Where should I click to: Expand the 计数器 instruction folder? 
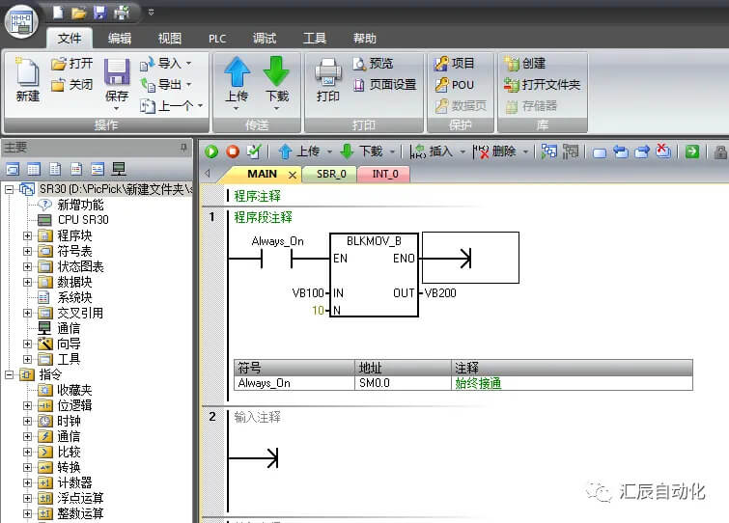[27, 482]
